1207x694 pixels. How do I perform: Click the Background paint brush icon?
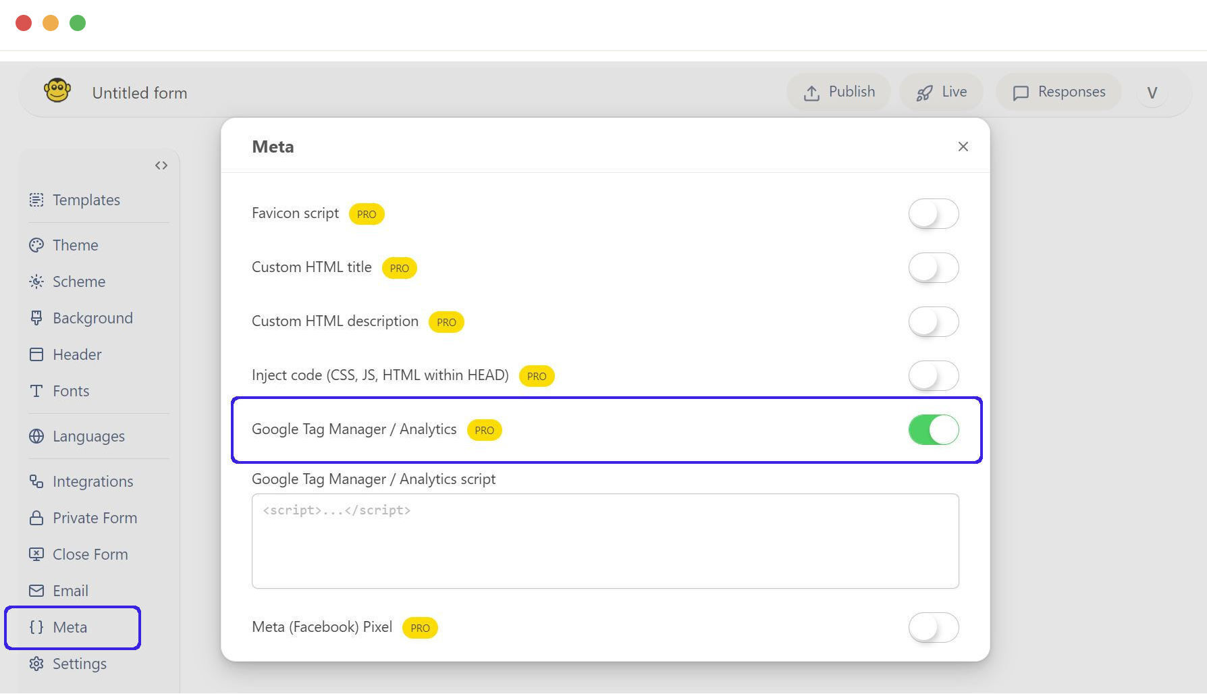coord(36,318)
